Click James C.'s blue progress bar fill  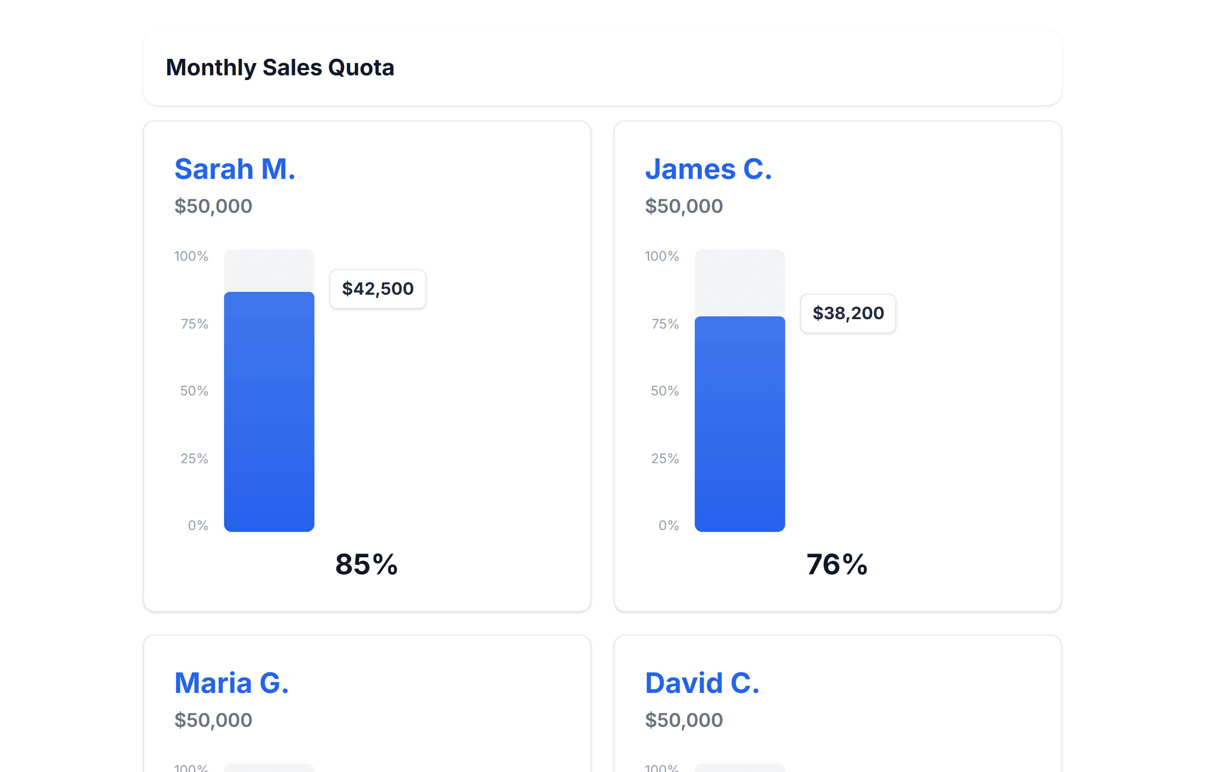click(x=739, y=424)
